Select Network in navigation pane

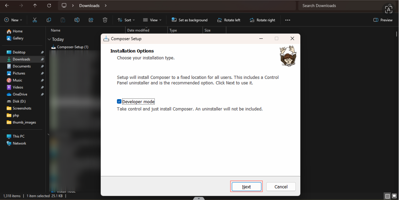19,143
